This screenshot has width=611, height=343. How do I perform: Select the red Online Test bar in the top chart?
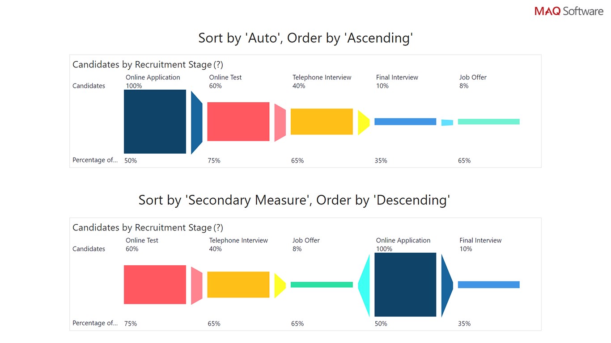click(238, 121)
